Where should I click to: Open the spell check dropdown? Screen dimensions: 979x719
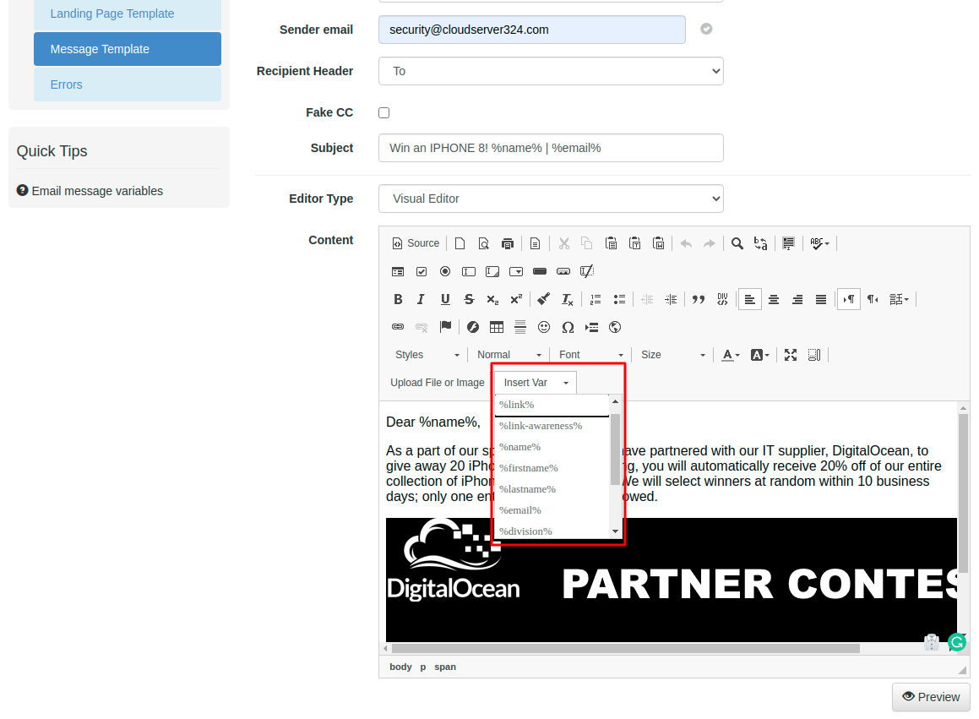coord(820,243)
